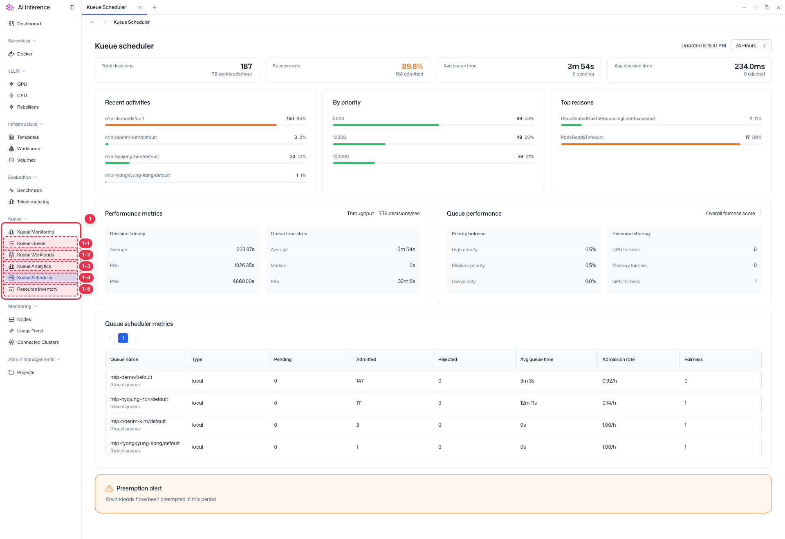Collapse the Serverless section
The image size is (785, 539).
point(22,41)
